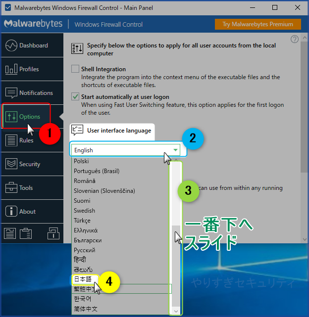The image size is (309, 317).
Task: Click the clipboard log icon at sidebar bottom
Action: [x=26, y=233]
